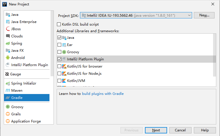Click the Kotlin/JVM icon
Image resolution: width=220 pixels, height=136 pixels.
click(64, 81)
